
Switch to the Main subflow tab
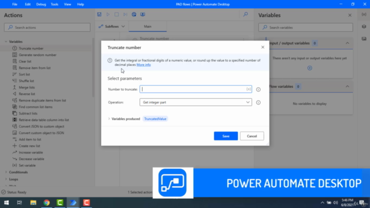(148, 27)
